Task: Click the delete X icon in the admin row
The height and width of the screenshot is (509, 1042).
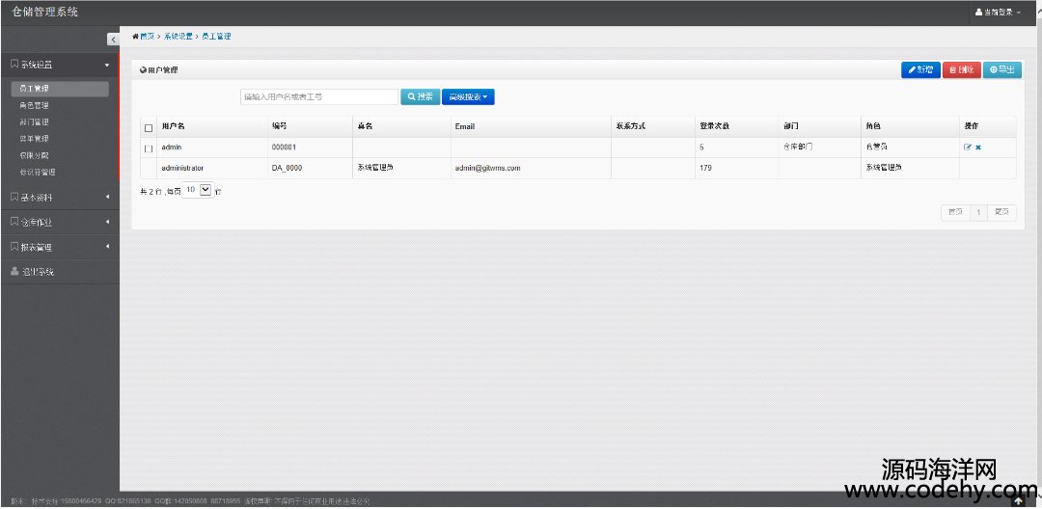Action: coord(978,147)
